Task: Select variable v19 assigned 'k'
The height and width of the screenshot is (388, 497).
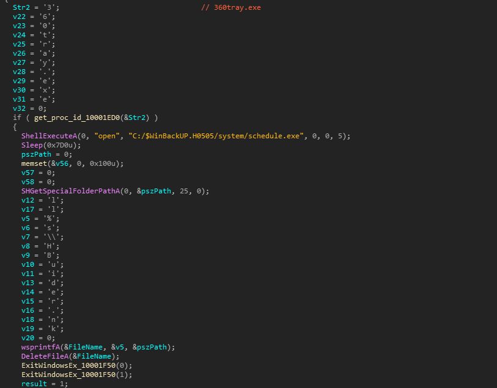Action: [x=28, y=329]
